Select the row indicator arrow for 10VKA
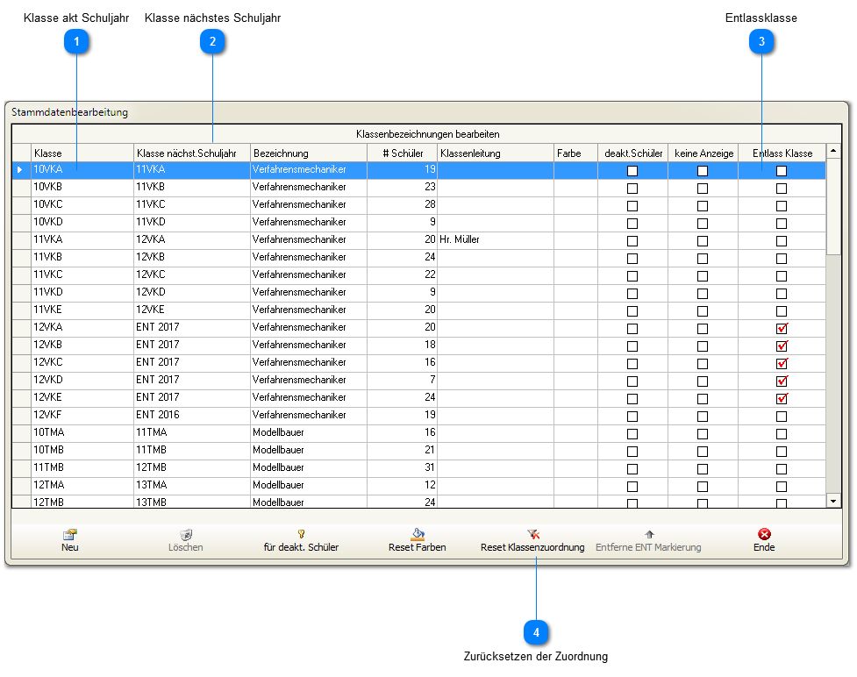Screen dimensions: 857x677 tap(21, 169)
